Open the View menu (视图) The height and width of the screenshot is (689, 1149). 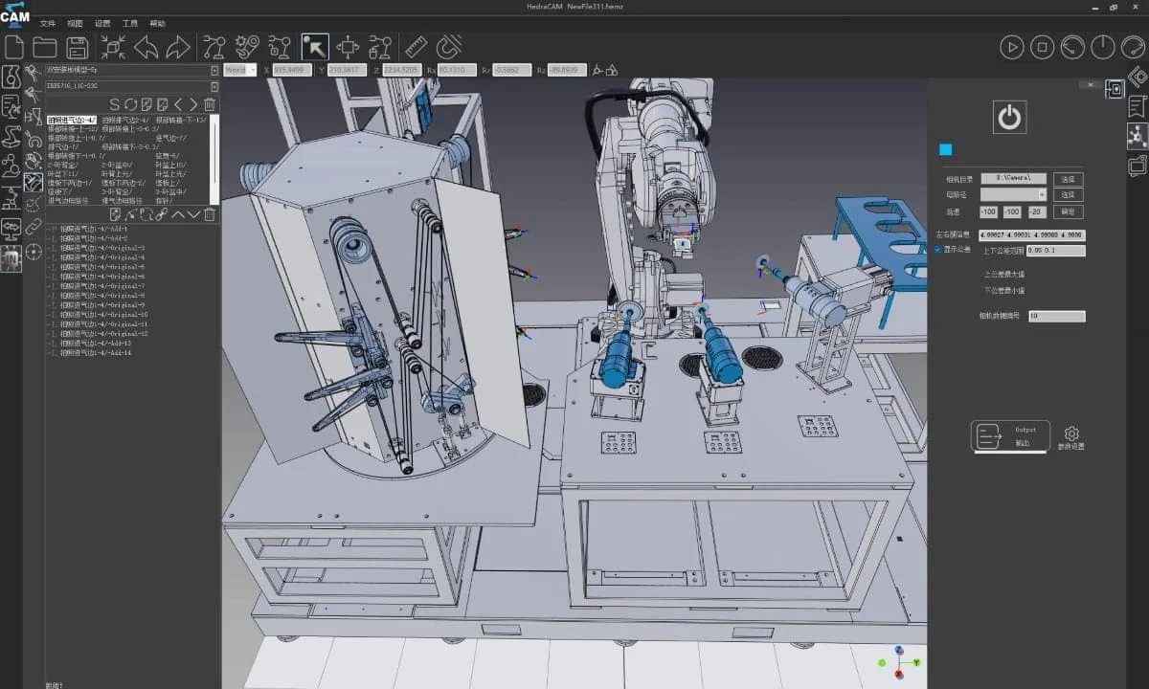76,23
